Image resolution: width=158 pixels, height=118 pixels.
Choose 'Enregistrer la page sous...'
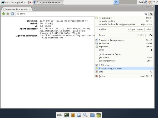124,40
